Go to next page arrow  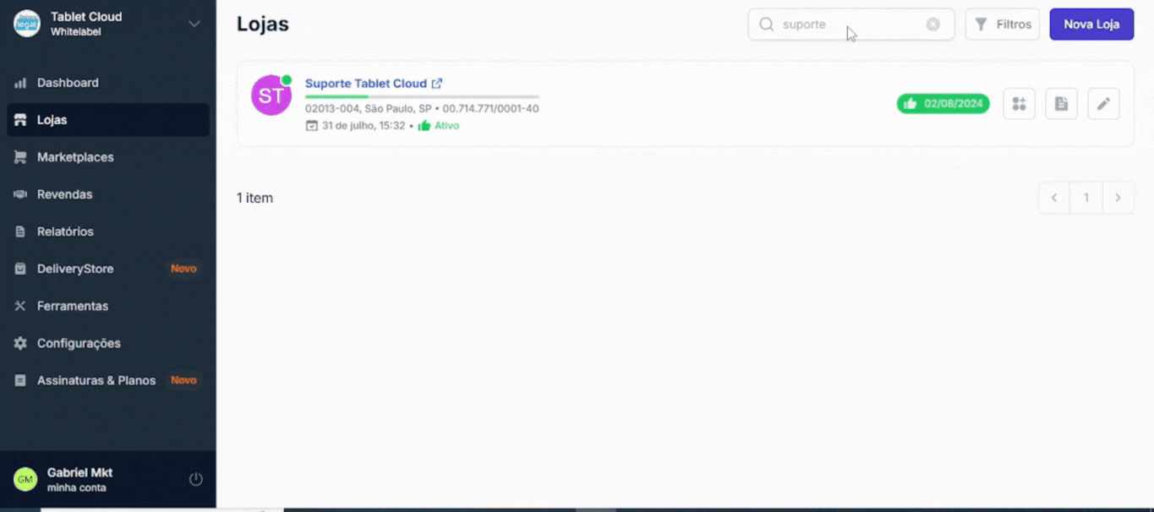click(1118, 198)
